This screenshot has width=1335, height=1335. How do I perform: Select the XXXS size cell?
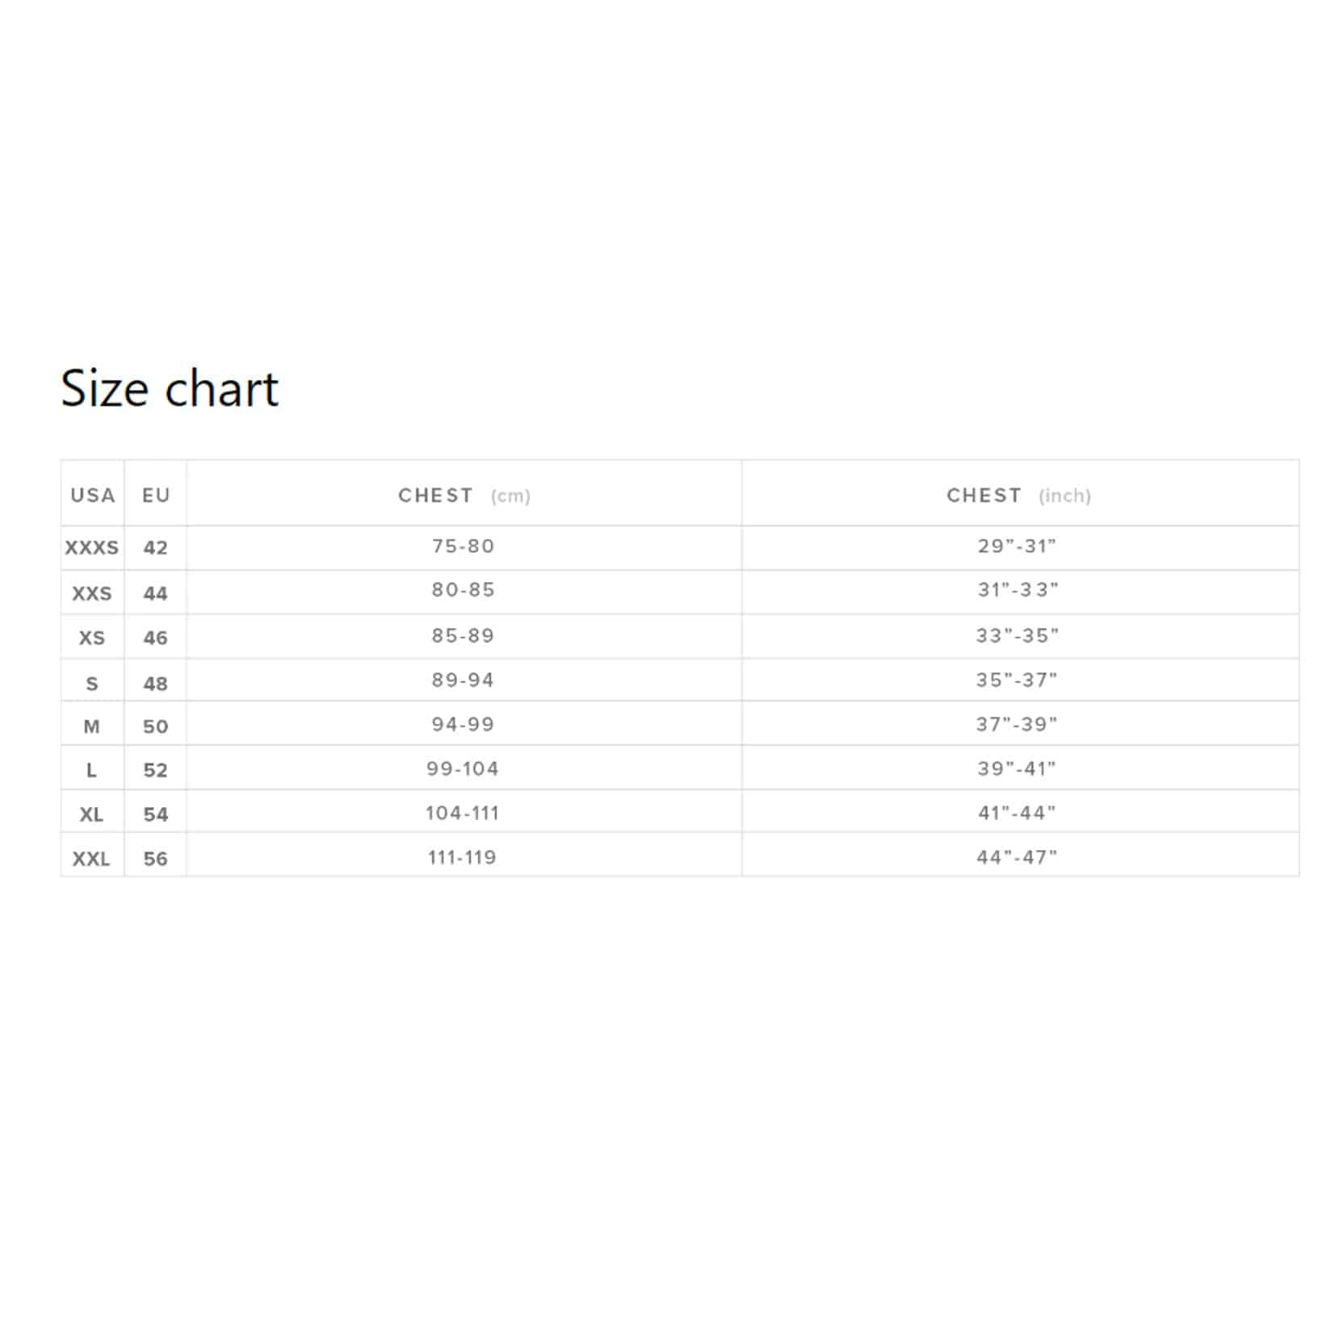click(x=92, y=548)
